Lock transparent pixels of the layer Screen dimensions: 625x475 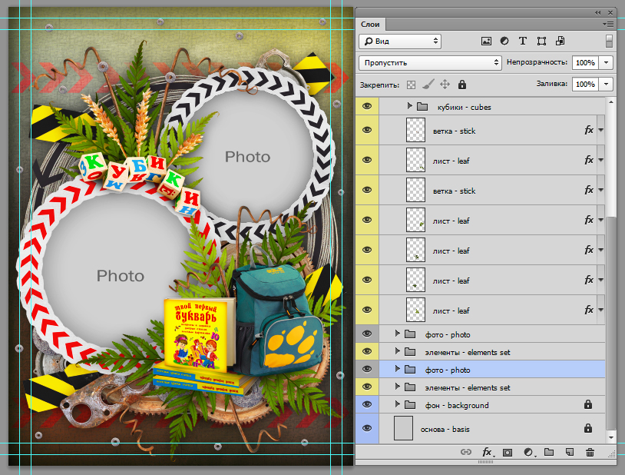pyautogui.click(x=411, y=84)
